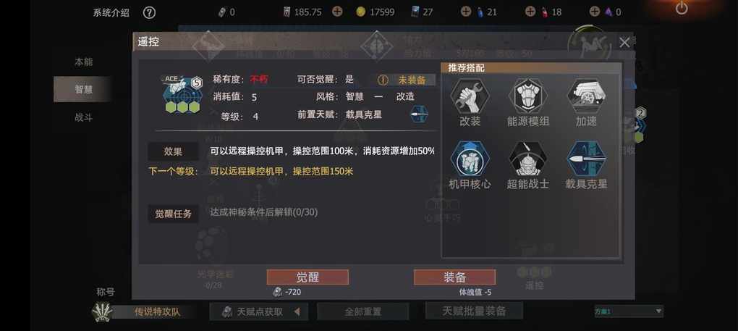Close the 遥控 talent dialog
Image resolution: width=738 pixels, height=331 pixels.
[624, 43]
